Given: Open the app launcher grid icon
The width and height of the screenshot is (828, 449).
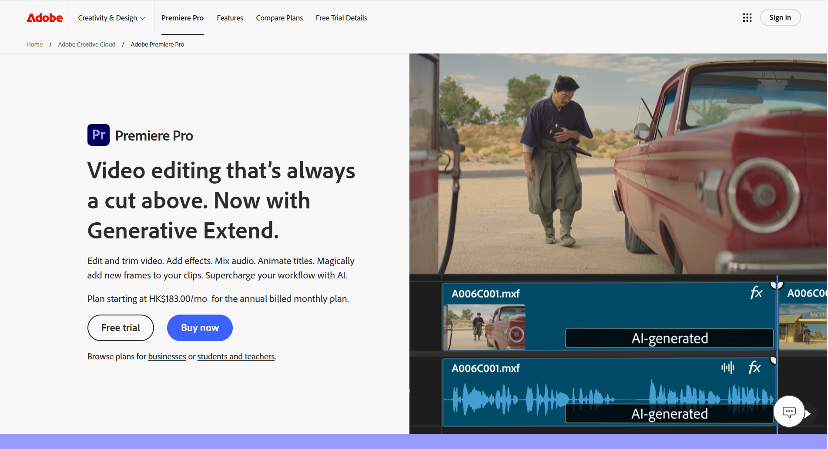Looking at the screenshot, I should tap(747, 17).
